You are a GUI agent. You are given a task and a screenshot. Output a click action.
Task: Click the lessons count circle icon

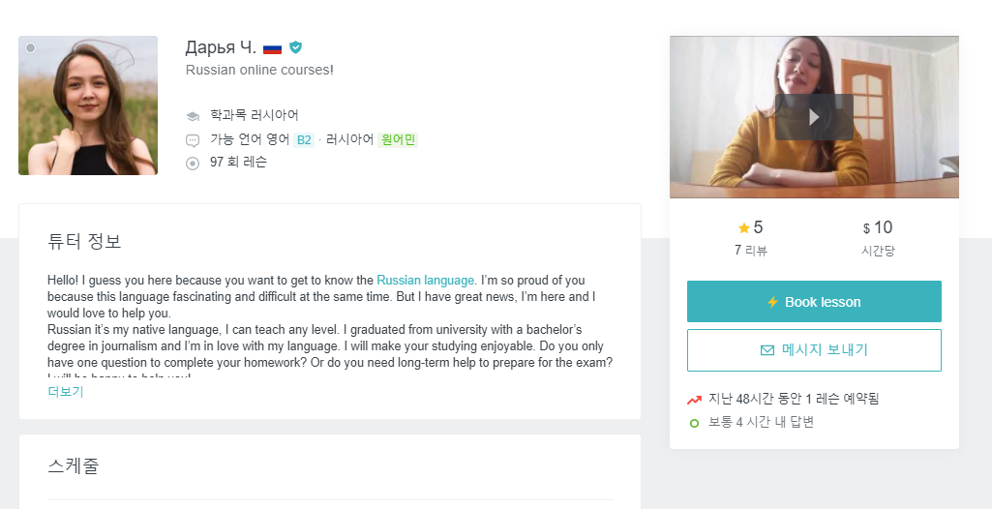pos(193,164)
